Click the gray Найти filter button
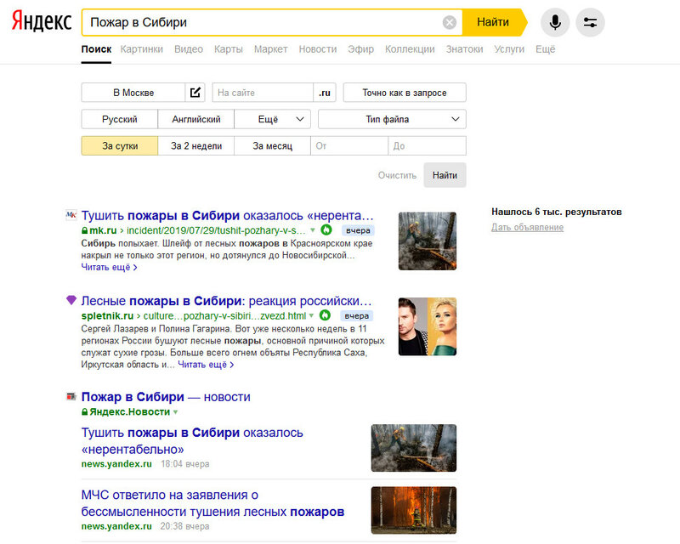The image size is (680, 544). coord(445,175)
